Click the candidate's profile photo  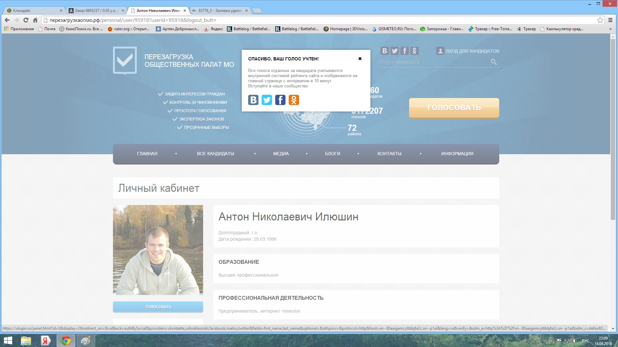click(158, 250)
